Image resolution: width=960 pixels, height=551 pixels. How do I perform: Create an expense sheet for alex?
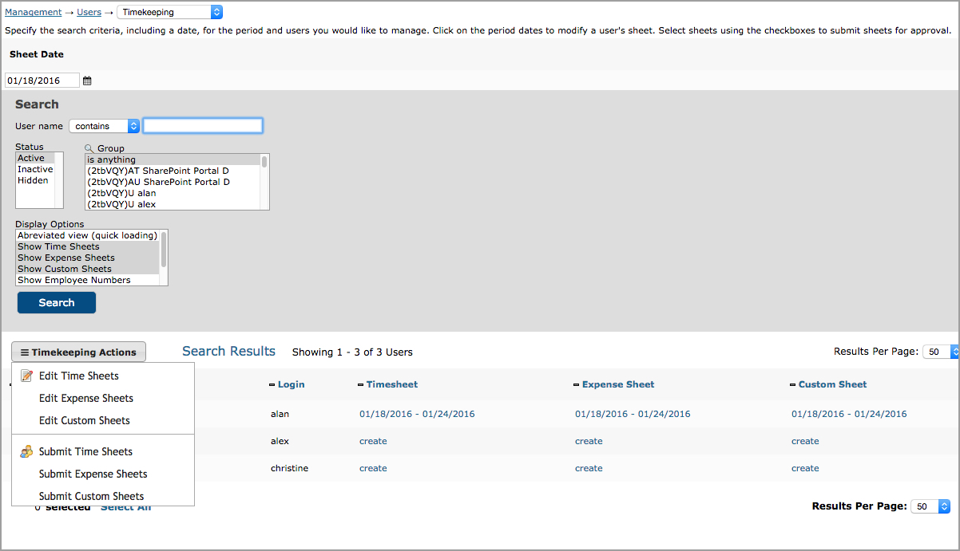tap(589, 441)
